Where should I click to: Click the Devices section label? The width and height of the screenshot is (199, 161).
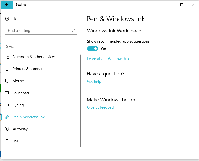click(11, 47)
